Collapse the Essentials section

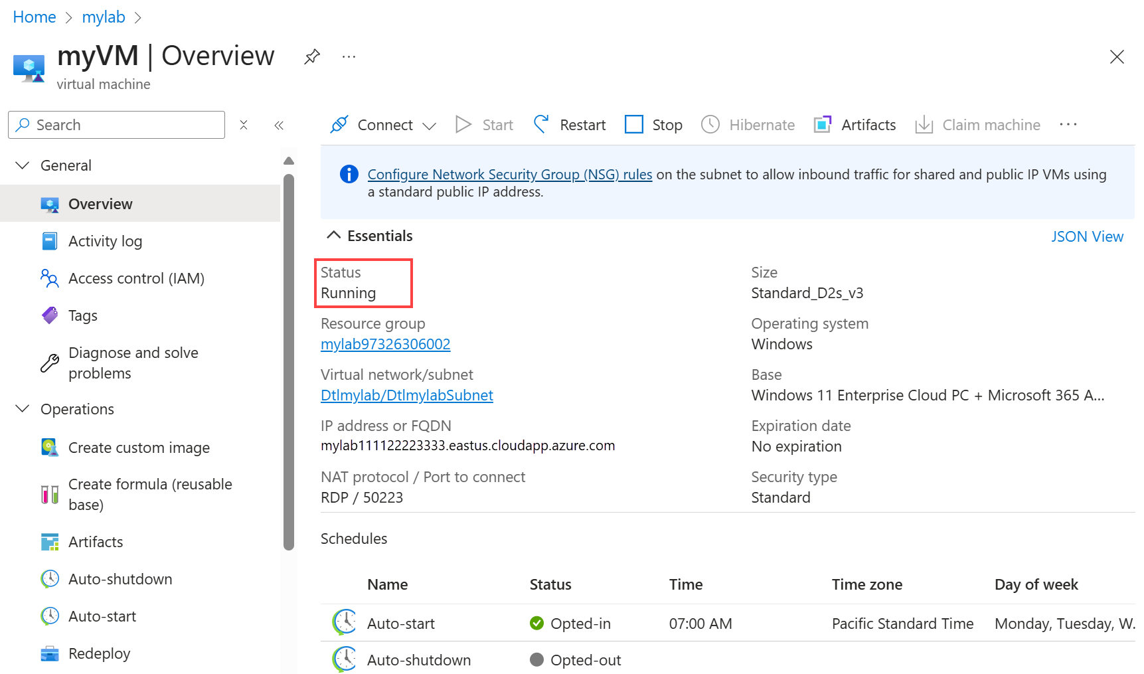tap(333, 235)
